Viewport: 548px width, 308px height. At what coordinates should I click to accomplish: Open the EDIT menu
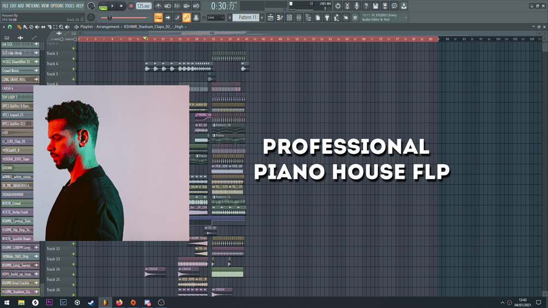click(x=13, y=6)
